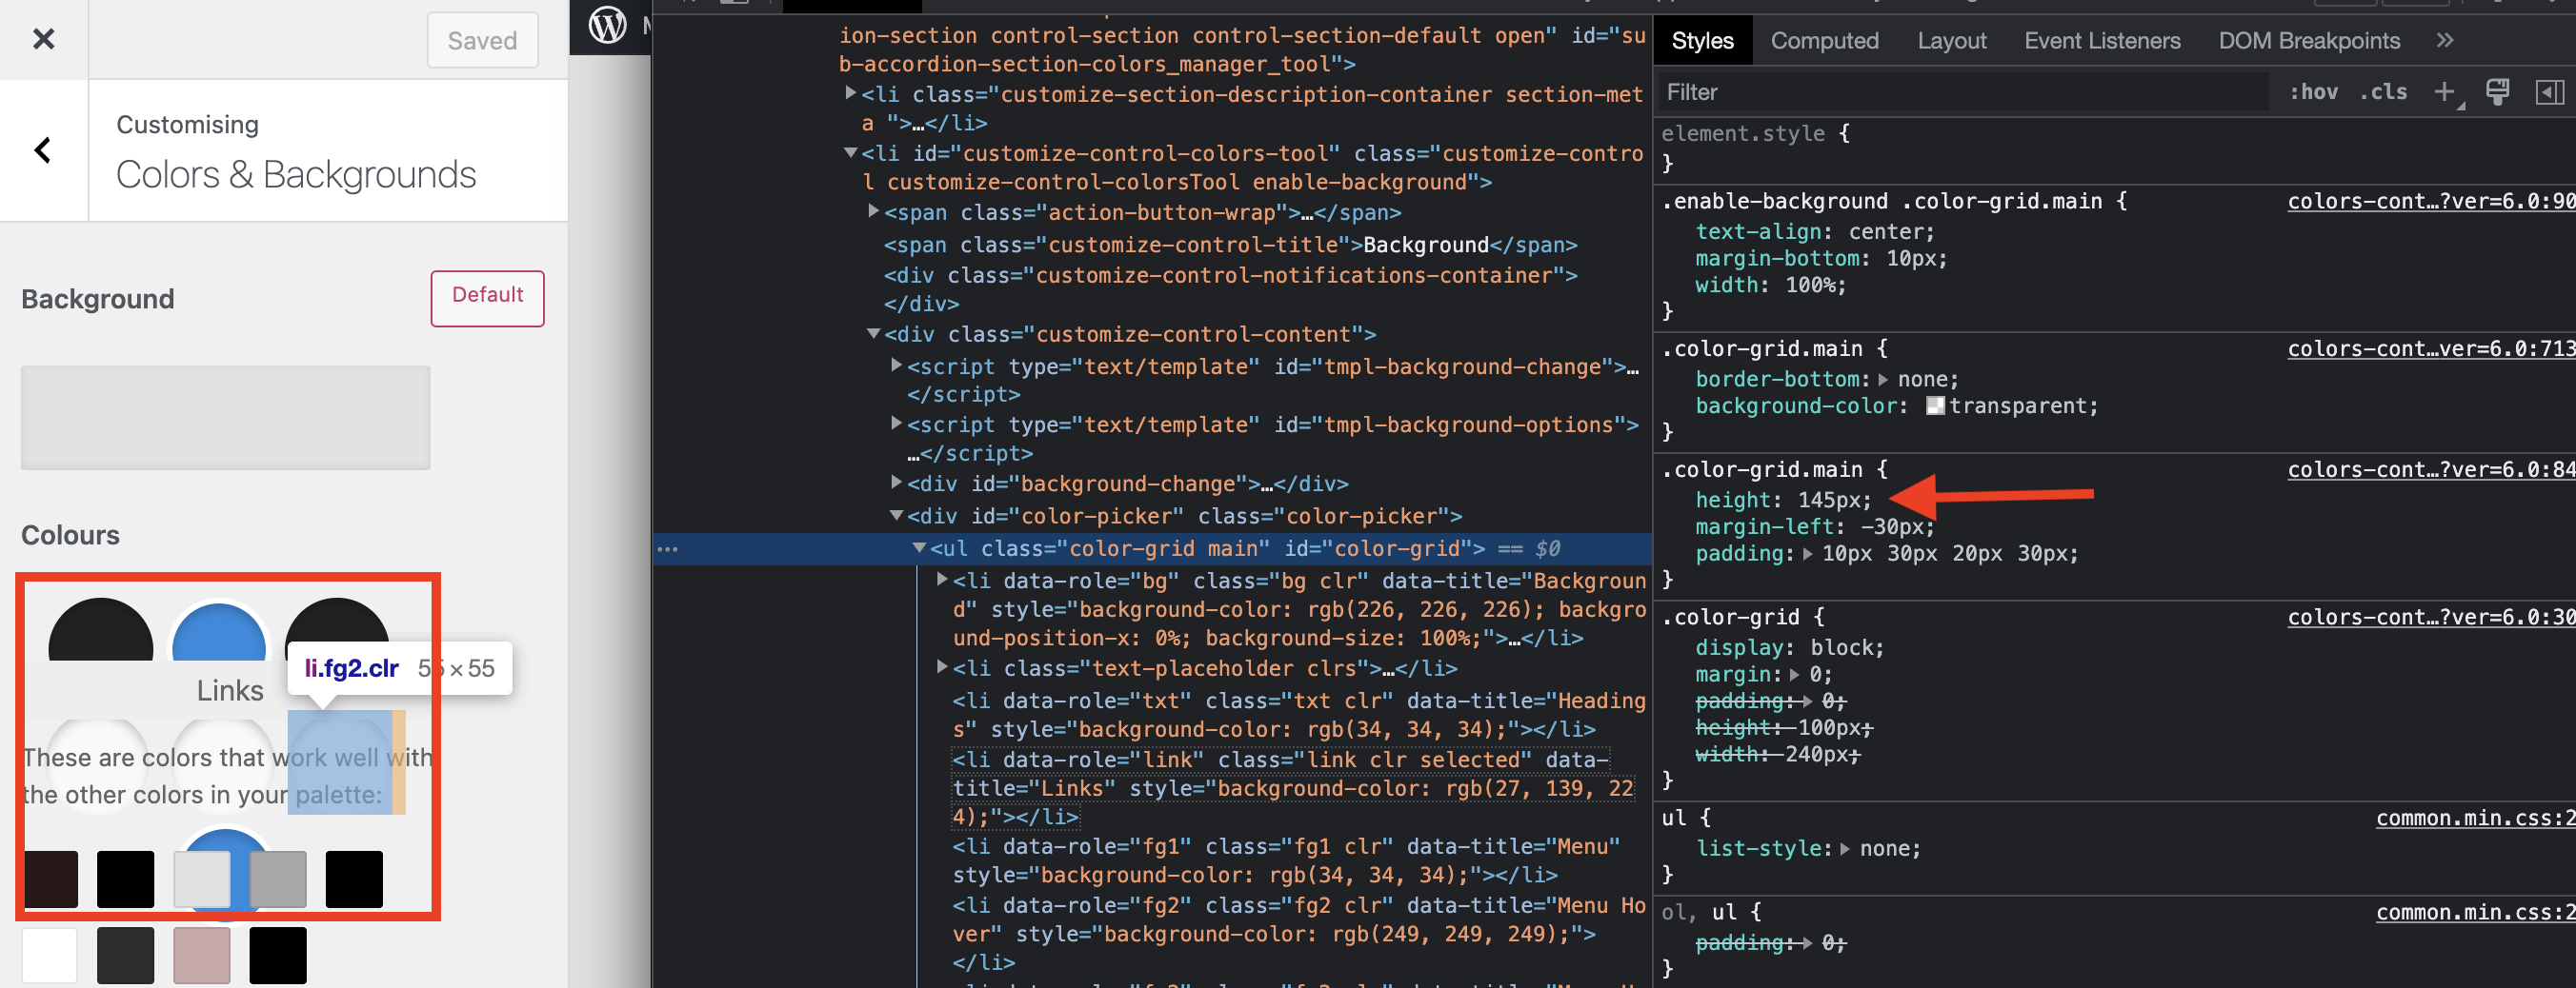Go back using the left chevron
Viewport: 2576px width, 988px height.
click(x=43, y=149)
